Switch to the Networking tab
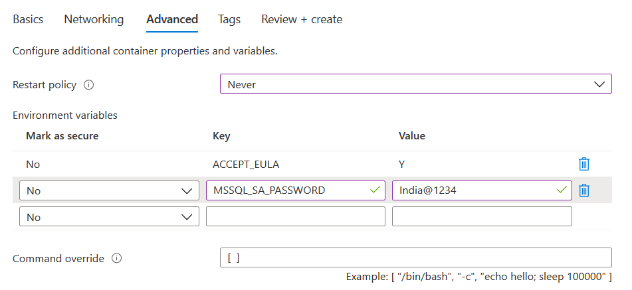 click(x=94, y=19)
